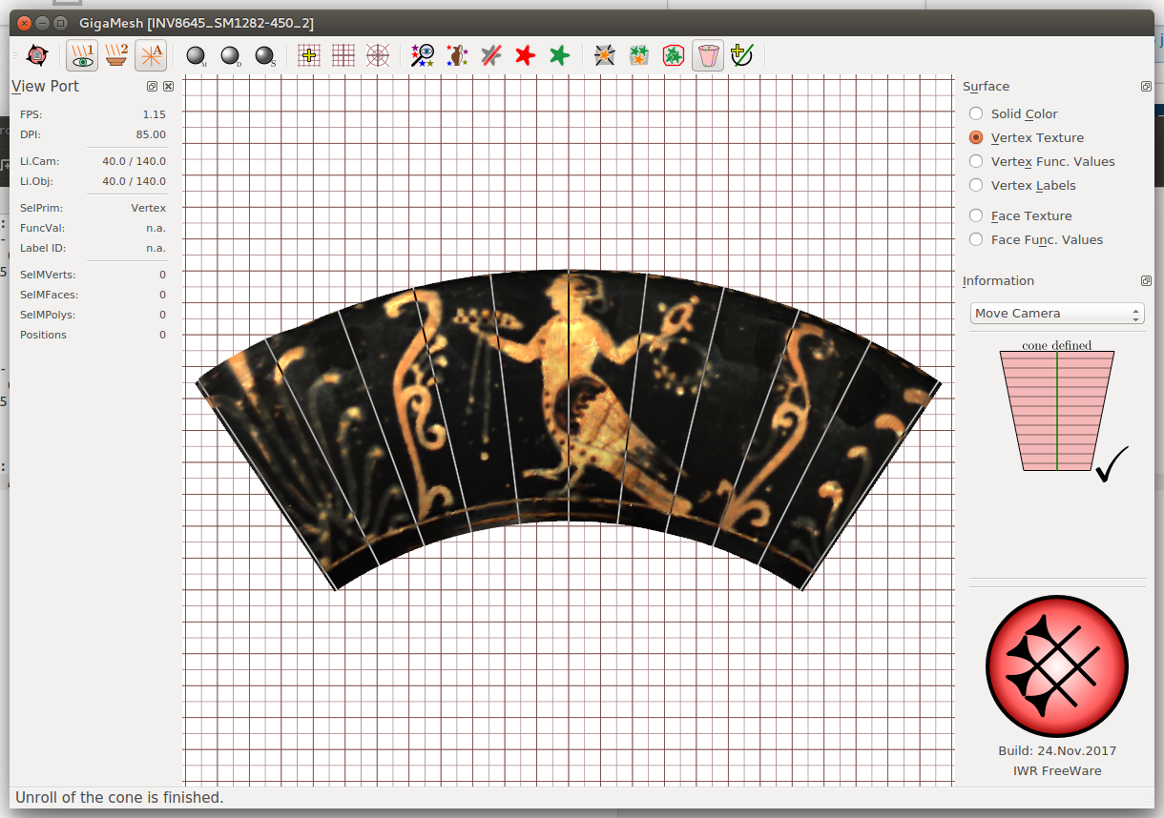The width and height of the screenshot is (1164, 818).
Task: Click the vase with stars icon
Action: click(x=457, y=56)
